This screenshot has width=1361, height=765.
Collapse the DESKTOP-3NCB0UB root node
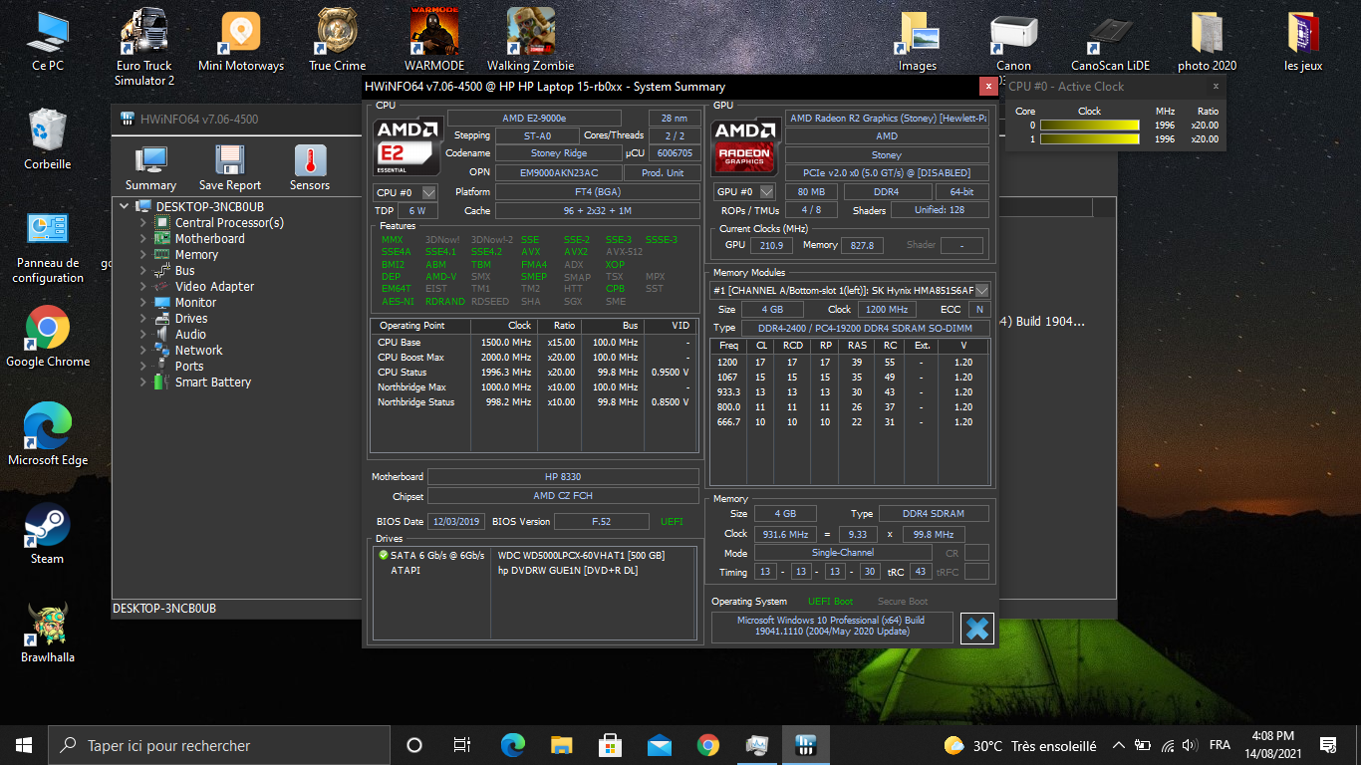[125, 207]
